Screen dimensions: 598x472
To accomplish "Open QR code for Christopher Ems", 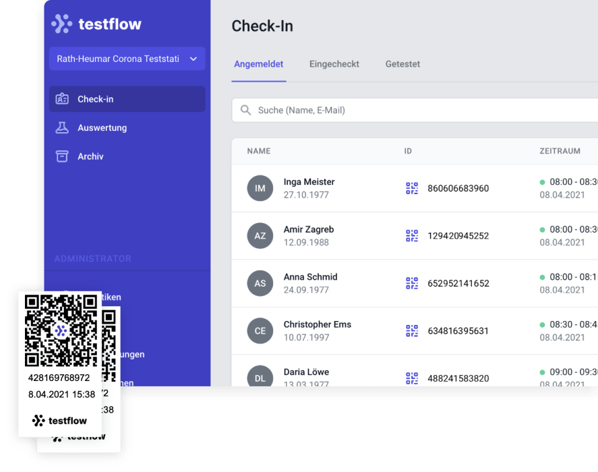I will pos(412,330).
